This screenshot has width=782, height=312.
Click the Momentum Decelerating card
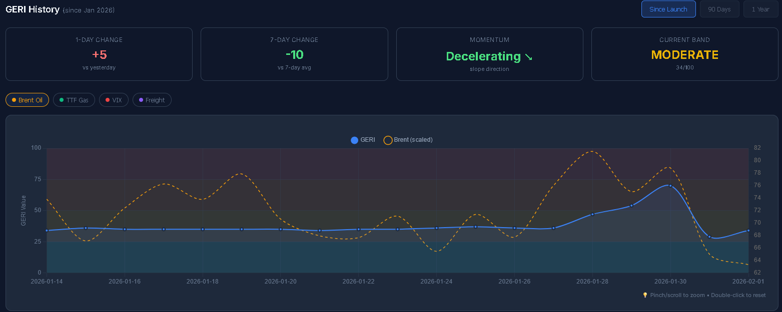tap(489, 54)
